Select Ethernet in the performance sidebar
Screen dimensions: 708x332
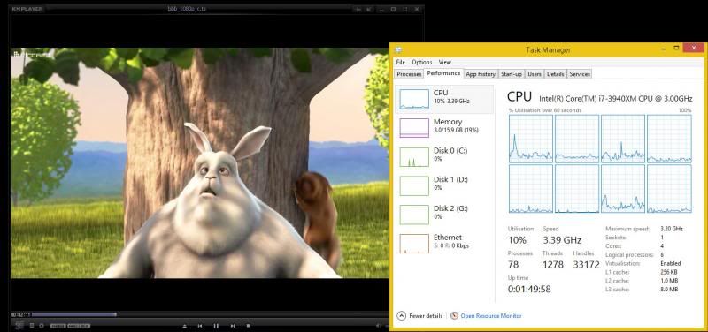(444, 243)
